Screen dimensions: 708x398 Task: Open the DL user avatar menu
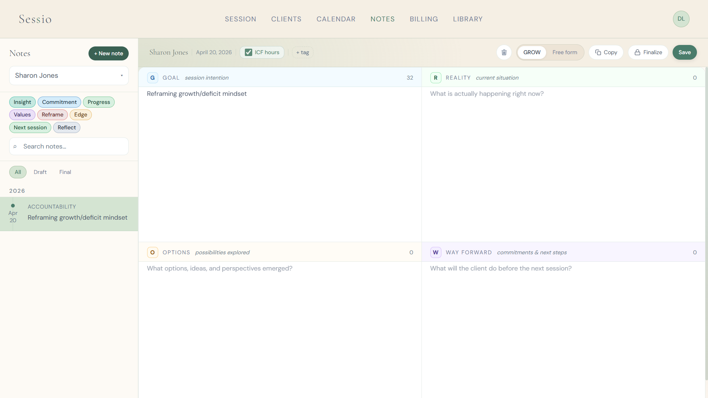[681, 19]
